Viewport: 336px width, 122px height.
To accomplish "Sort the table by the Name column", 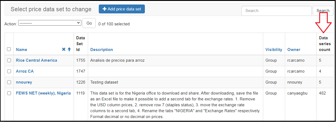I will [21, 49].
